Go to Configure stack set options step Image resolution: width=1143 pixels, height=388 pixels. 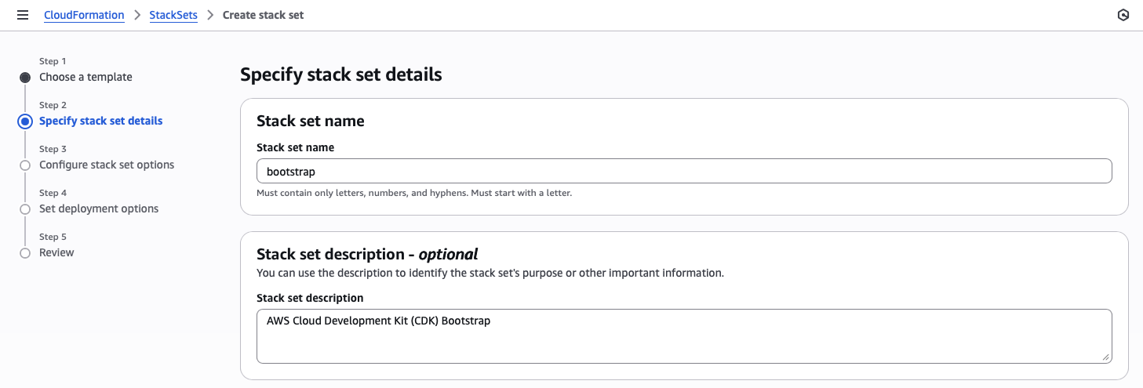pos(107,165)
